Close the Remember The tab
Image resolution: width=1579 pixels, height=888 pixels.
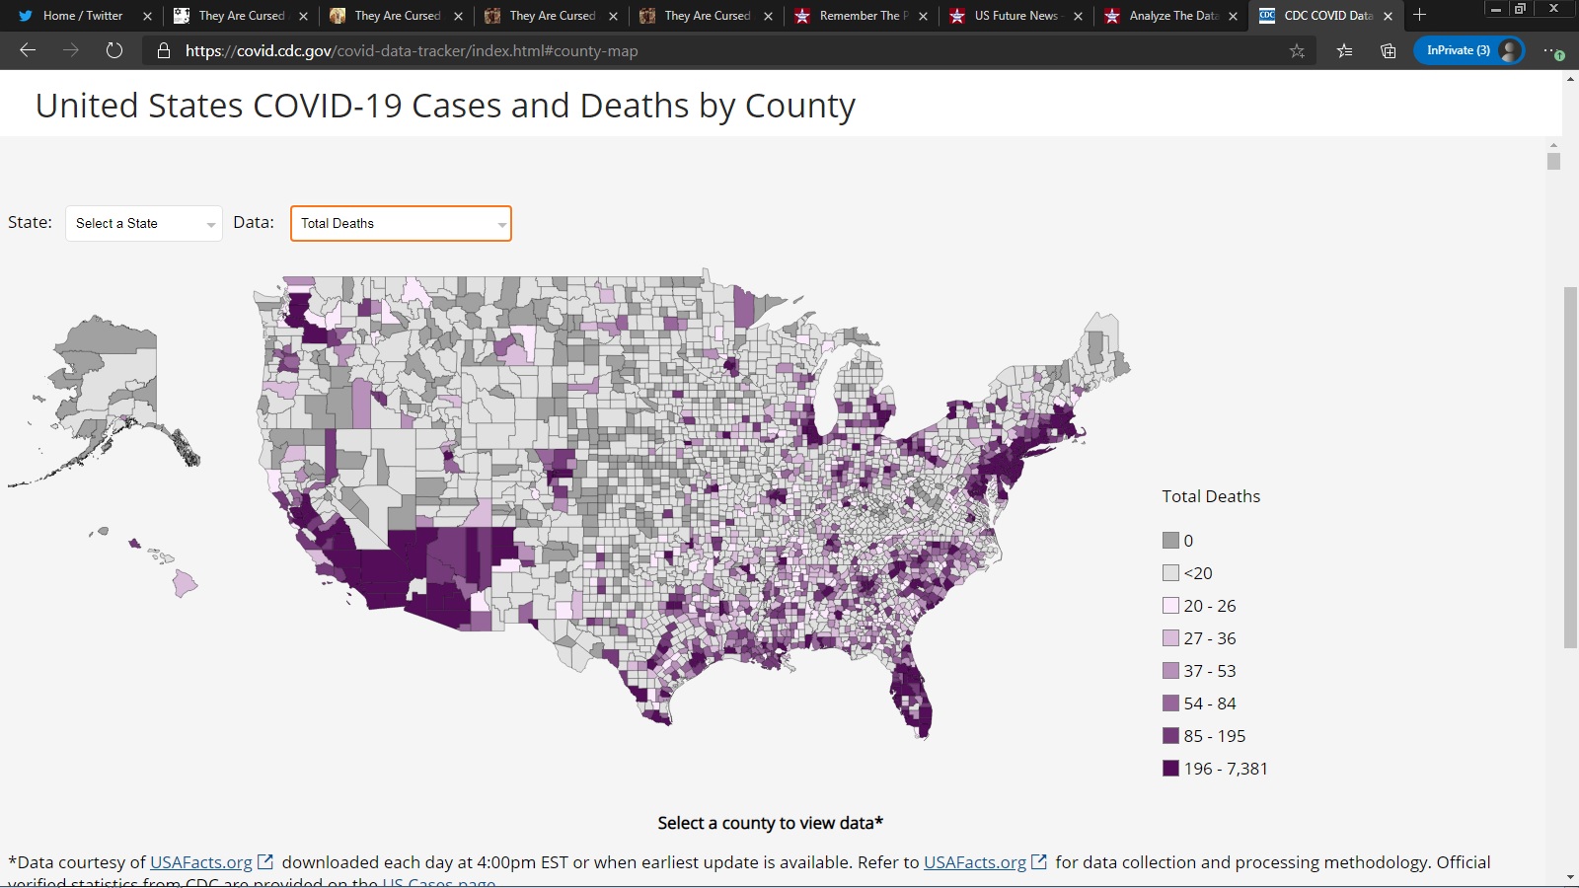click(923, 16)
